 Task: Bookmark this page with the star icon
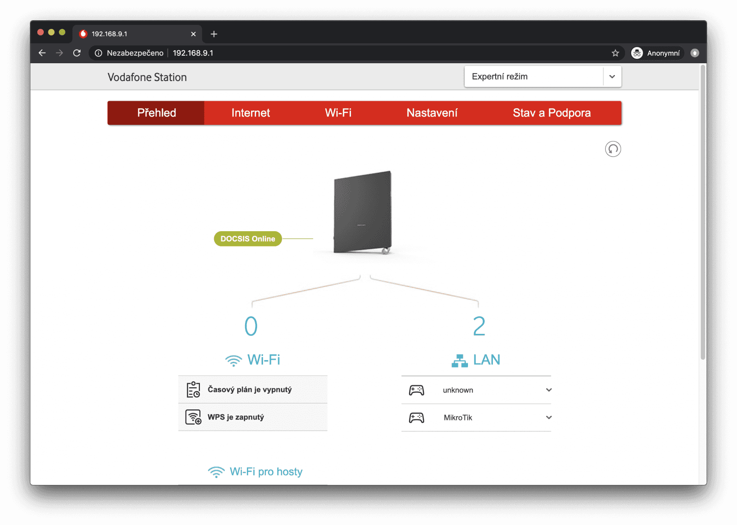[x=615, y=53]
